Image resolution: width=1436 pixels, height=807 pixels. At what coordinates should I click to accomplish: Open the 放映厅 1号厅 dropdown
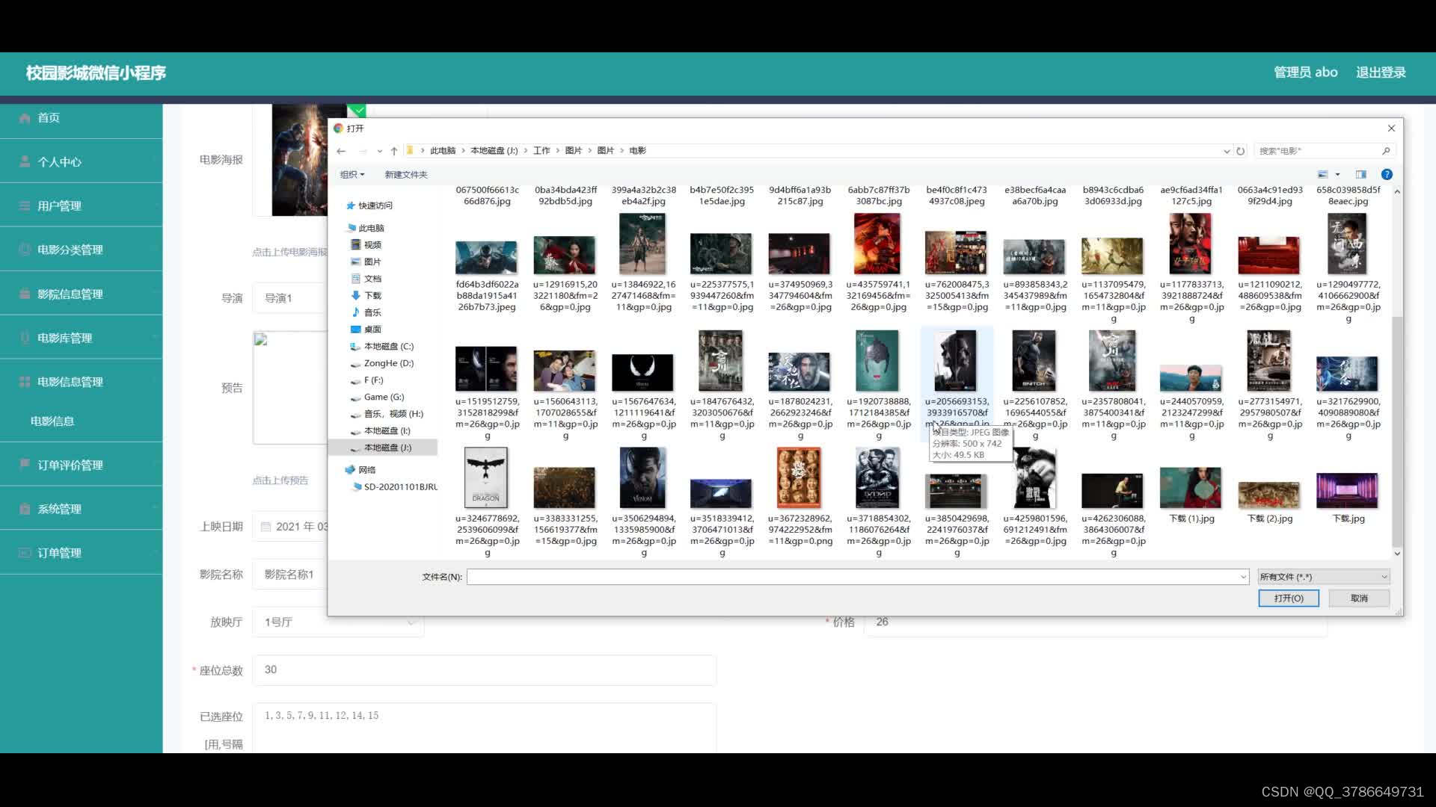point(338,622)
